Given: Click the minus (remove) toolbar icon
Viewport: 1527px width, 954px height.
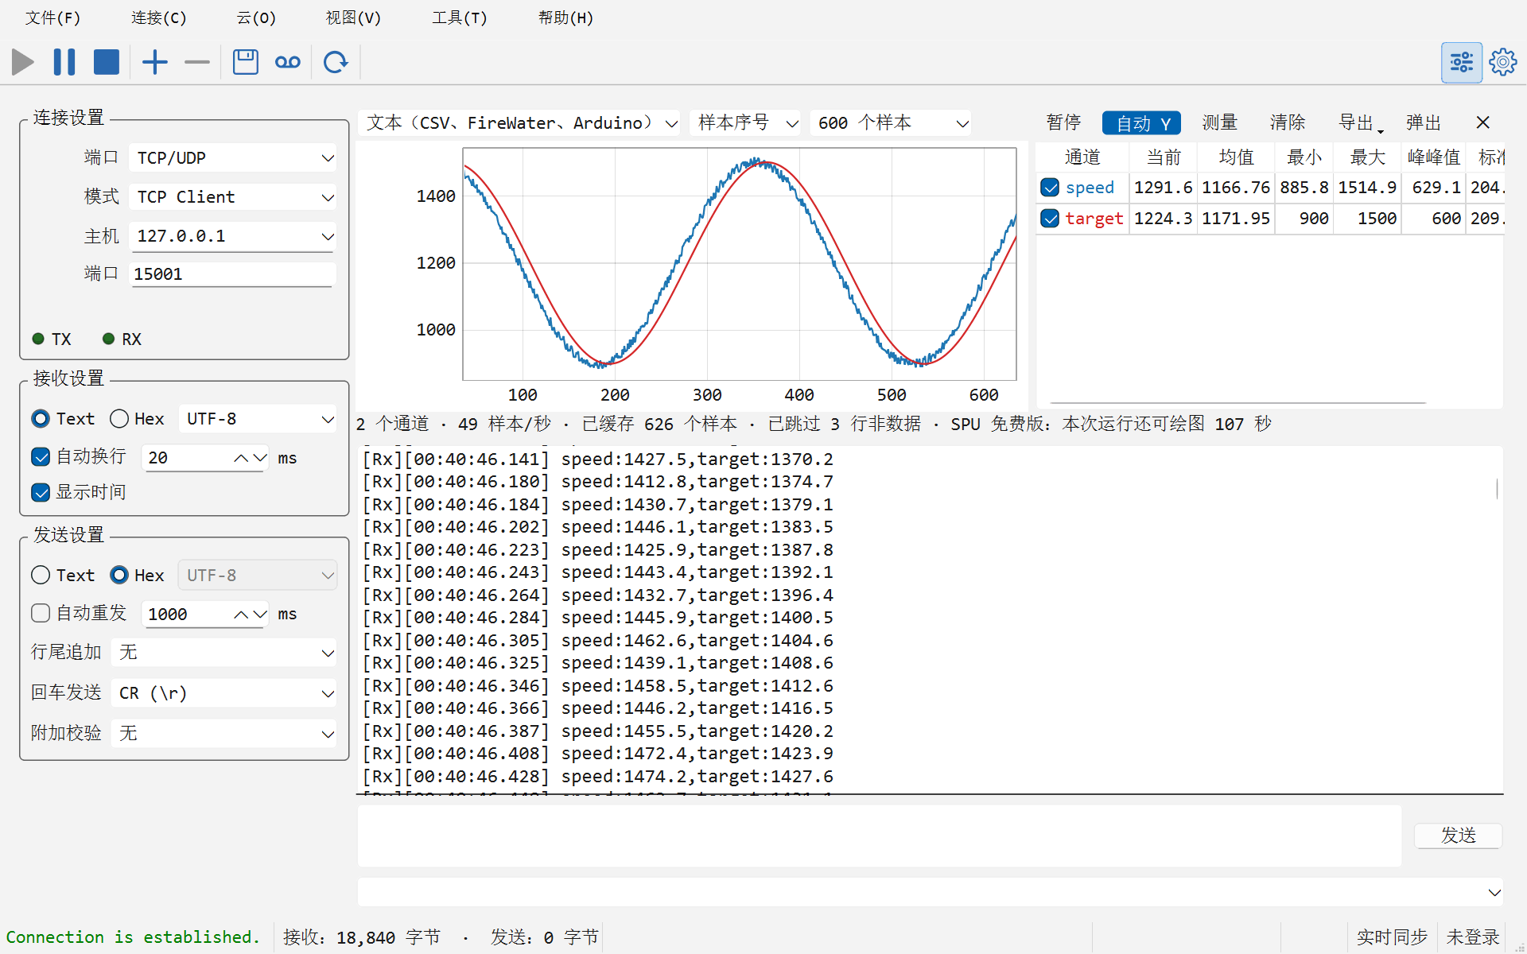Looking at the screenshot, I should pos(196,62).
